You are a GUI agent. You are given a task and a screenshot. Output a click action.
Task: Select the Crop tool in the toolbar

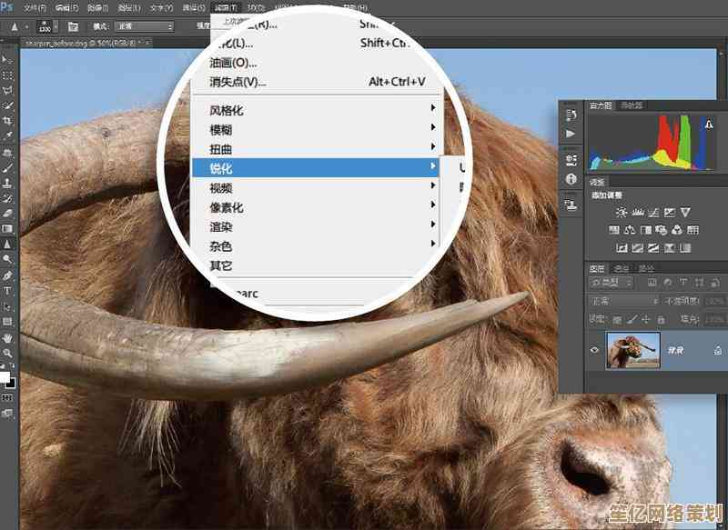pos(7,122)
